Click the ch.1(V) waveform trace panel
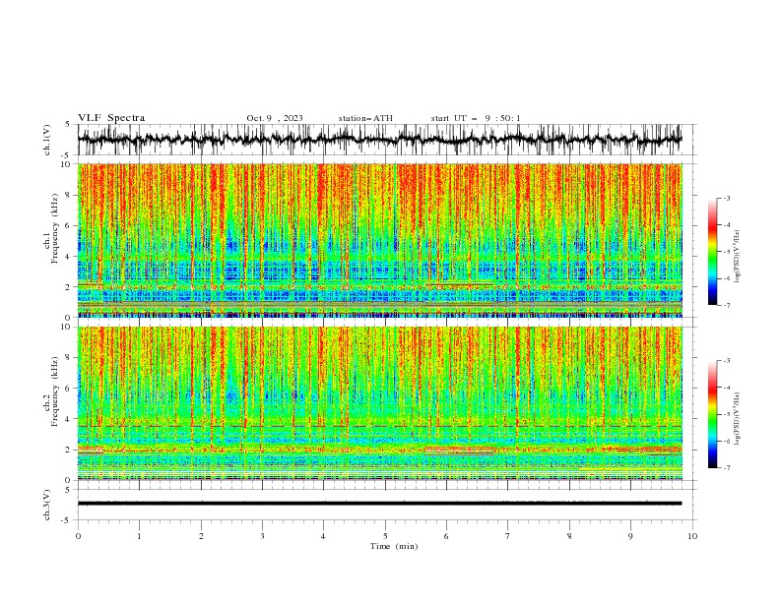780x602 pixels. pyautogui.click(x=387, y=140)
